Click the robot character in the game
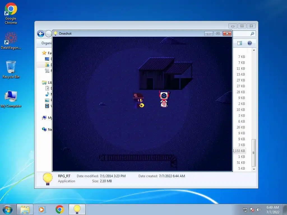 point(164,99)
